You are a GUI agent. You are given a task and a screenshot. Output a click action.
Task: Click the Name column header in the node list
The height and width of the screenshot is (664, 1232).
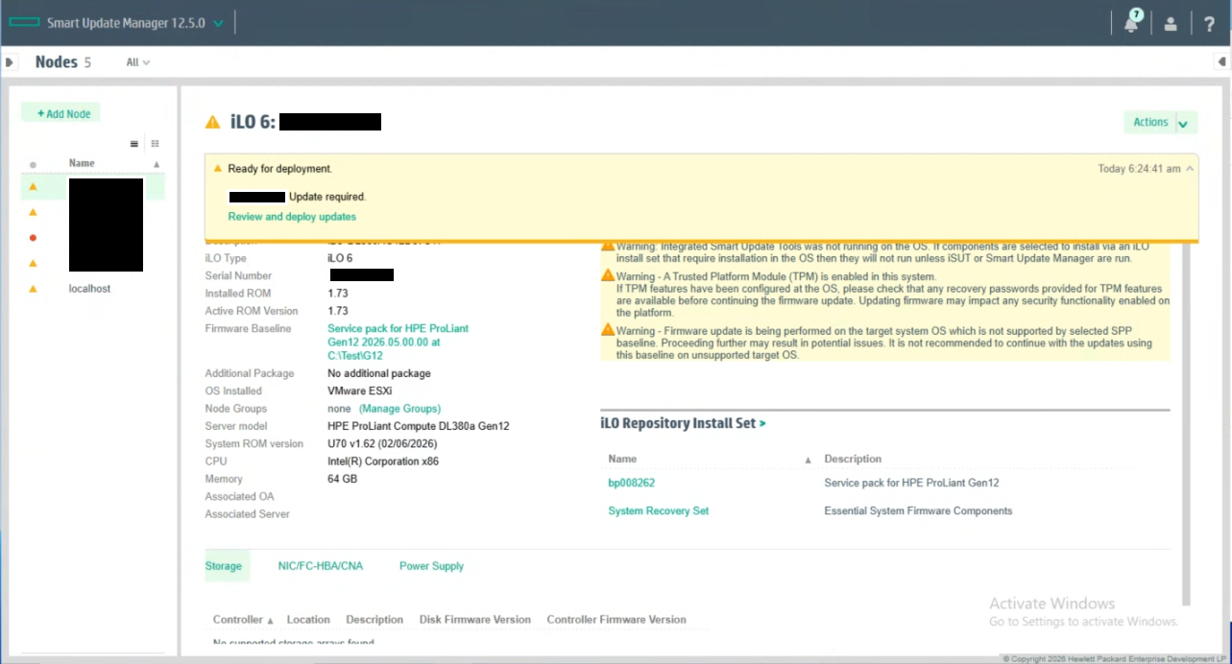[82, 164]
